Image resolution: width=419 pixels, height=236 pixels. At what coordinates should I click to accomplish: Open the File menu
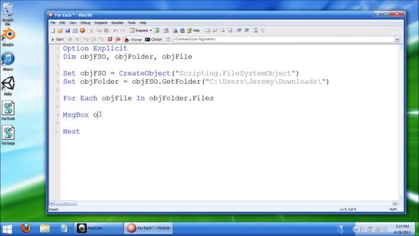point(53,23)
